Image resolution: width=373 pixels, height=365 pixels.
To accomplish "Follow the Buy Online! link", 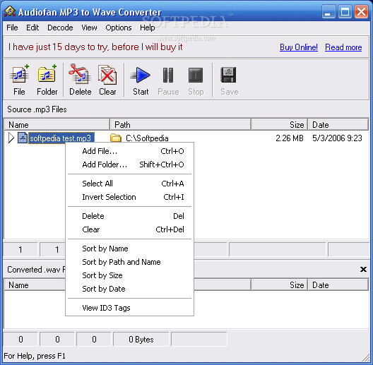I will (x=299, y=47).
